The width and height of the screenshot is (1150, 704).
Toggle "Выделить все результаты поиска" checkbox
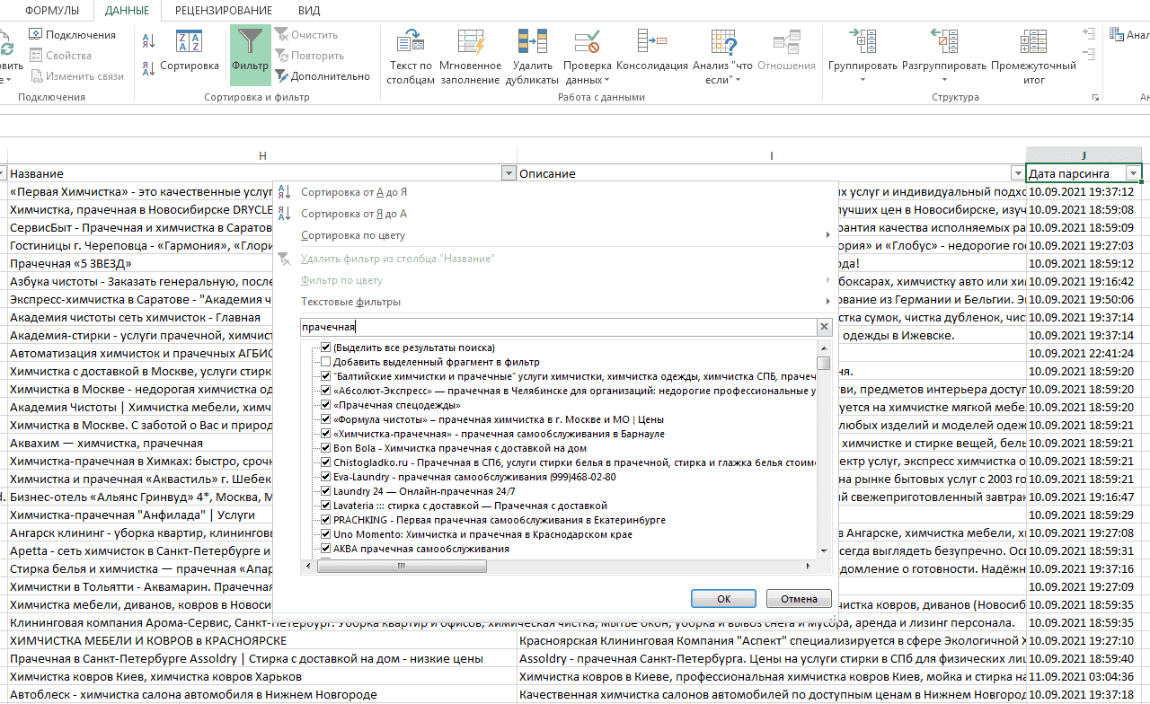[x=326, y=348]
